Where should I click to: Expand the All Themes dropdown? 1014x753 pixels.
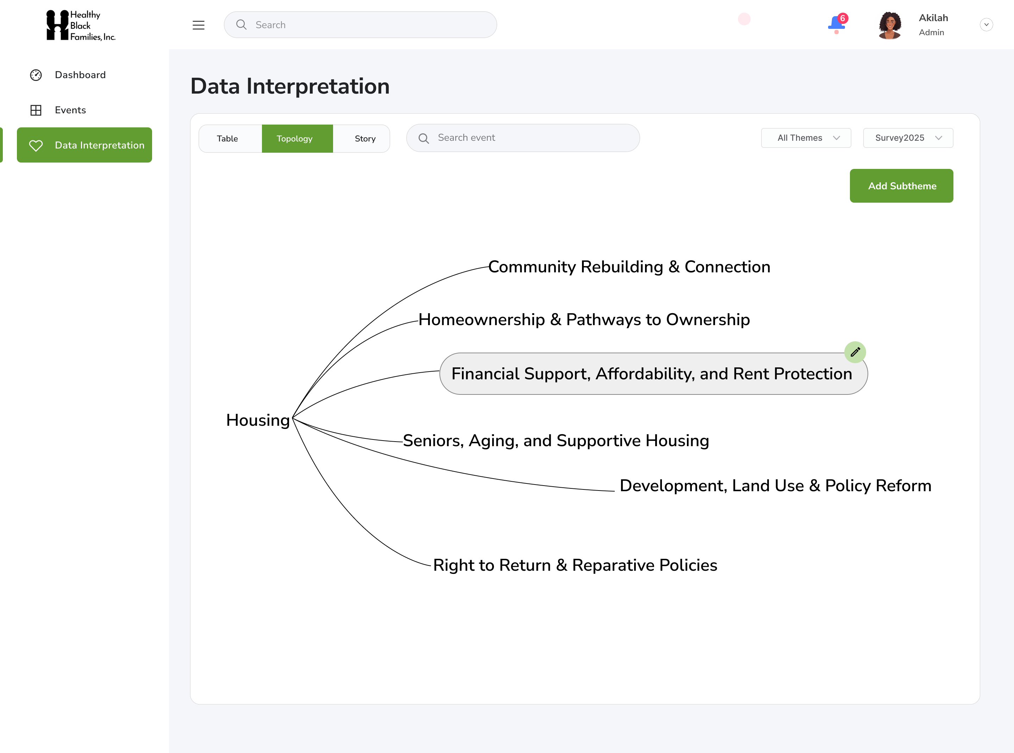point(806,138)
